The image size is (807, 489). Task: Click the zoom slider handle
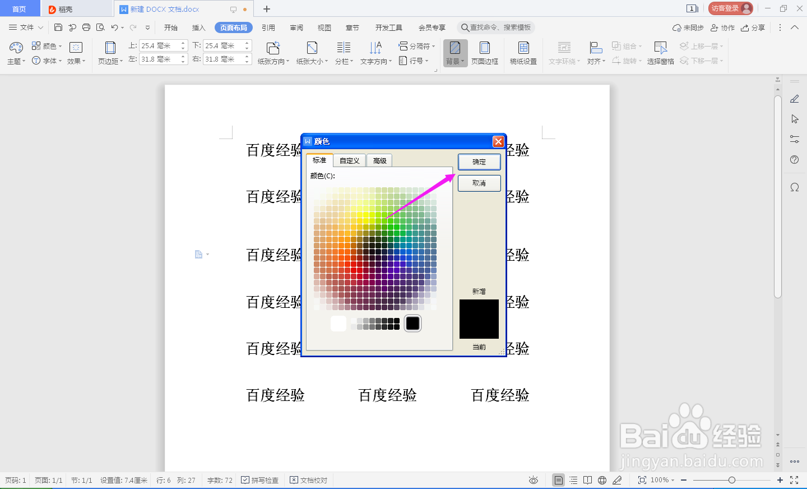click(x=732, y=480)
